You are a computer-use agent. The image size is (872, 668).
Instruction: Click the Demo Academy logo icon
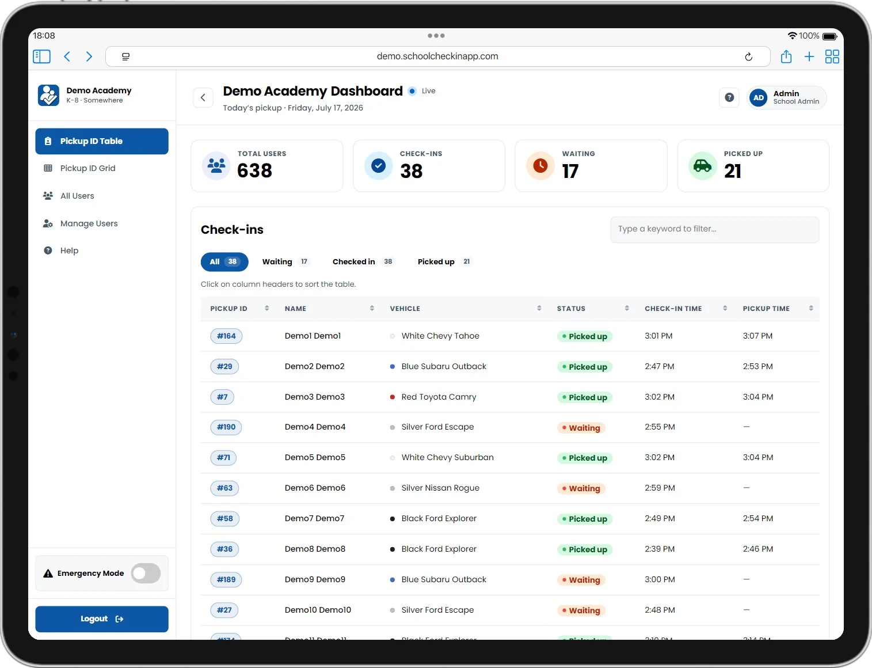click(48, 95)
